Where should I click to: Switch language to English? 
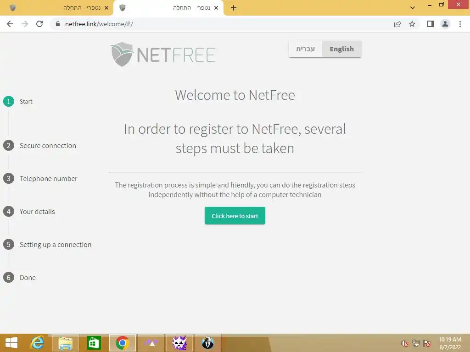(x=341, y=49)
